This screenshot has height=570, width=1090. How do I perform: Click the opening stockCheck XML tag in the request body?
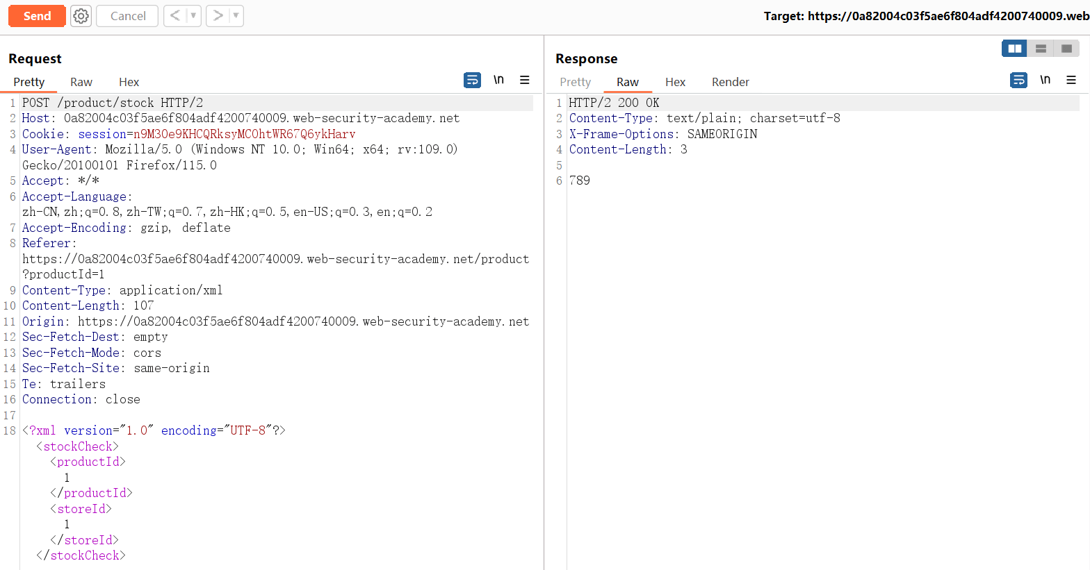coord(77,446)
